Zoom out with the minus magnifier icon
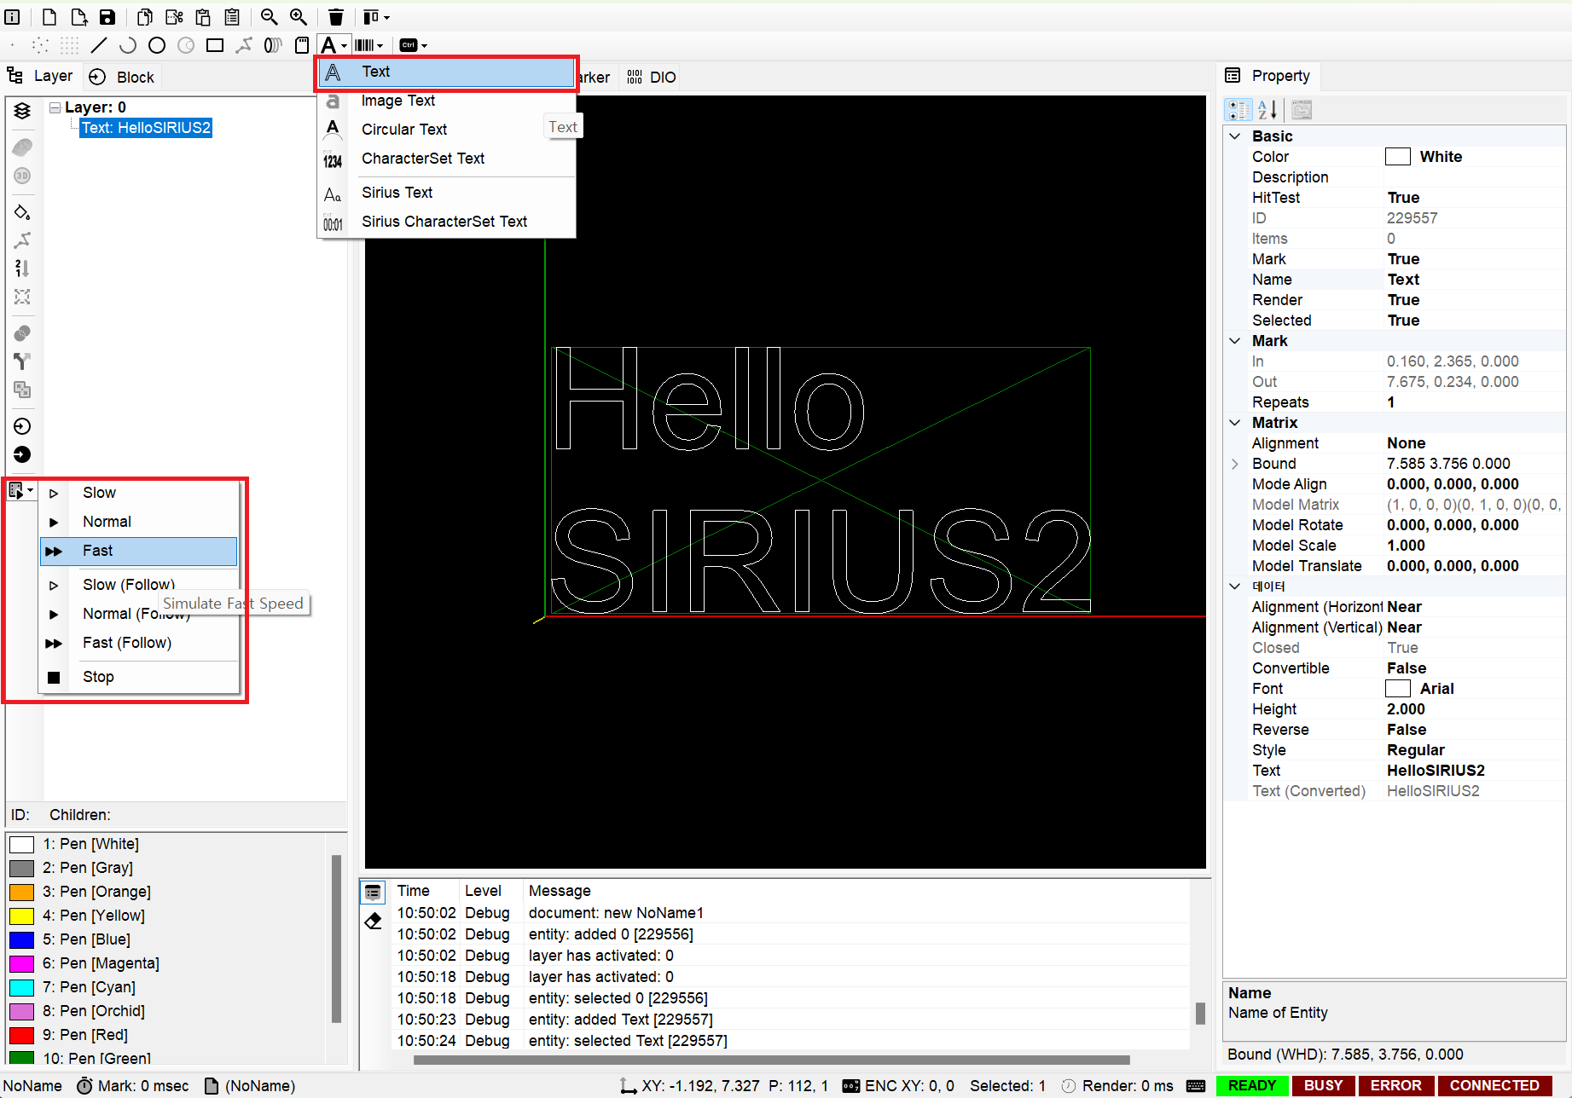The height and width of the screenshot is (1098, 1572). pyautogui.click(x=270, y=17)
